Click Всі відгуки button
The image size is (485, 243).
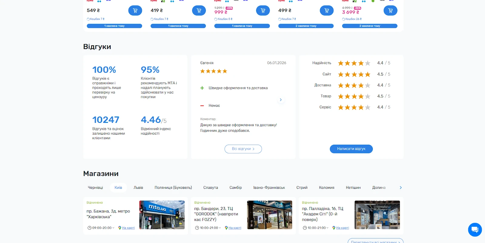(x=243, y=149)
